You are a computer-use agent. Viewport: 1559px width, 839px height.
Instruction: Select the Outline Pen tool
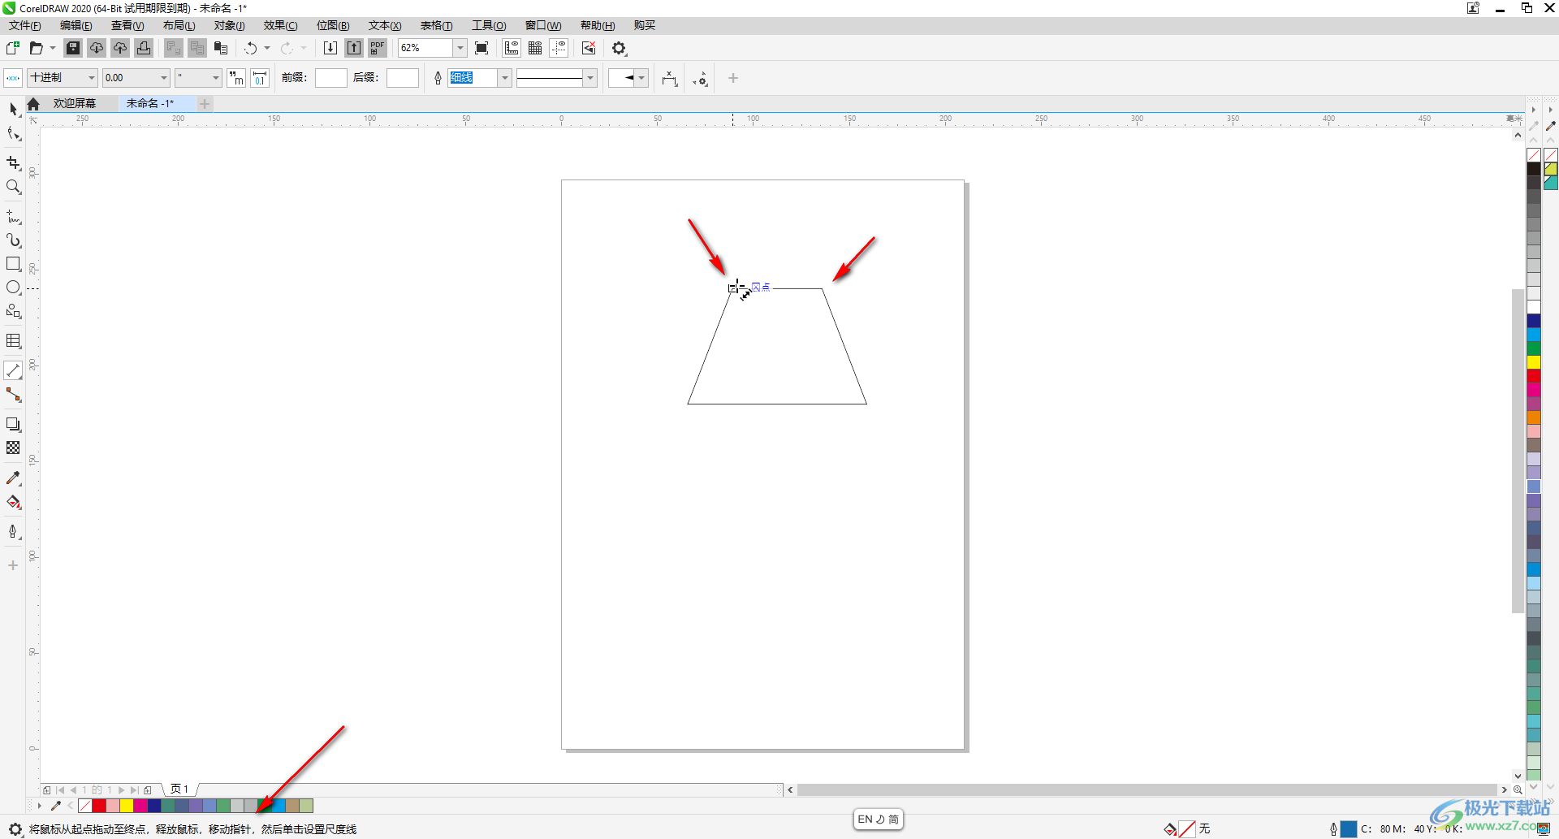click(13, 532)
